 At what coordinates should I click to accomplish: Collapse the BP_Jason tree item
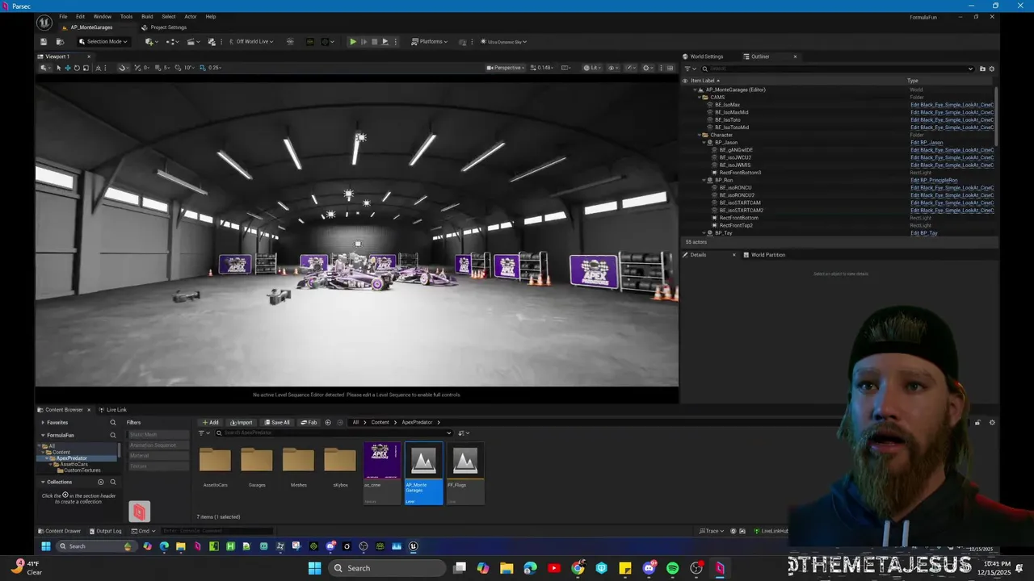click(704, 142)
